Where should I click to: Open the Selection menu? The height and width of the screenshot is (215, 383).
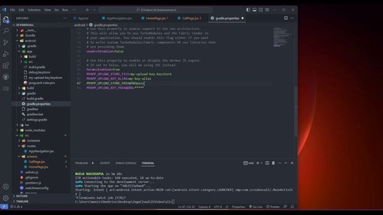coord(34,10)
